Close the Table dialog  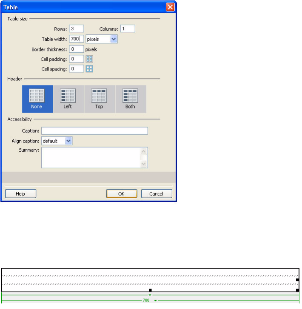point(171,7)
